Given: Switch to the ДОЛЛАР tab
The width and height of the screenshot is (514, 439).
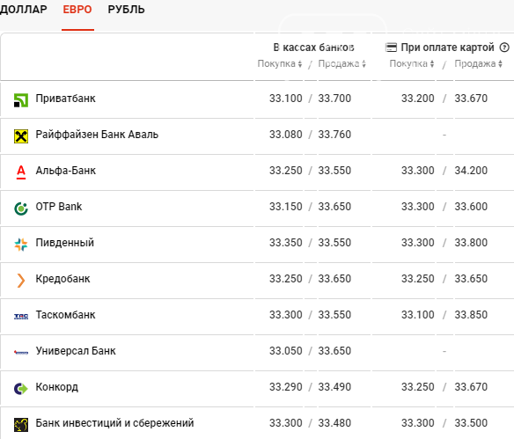Looking at the screenshot, I should [23, 10].
